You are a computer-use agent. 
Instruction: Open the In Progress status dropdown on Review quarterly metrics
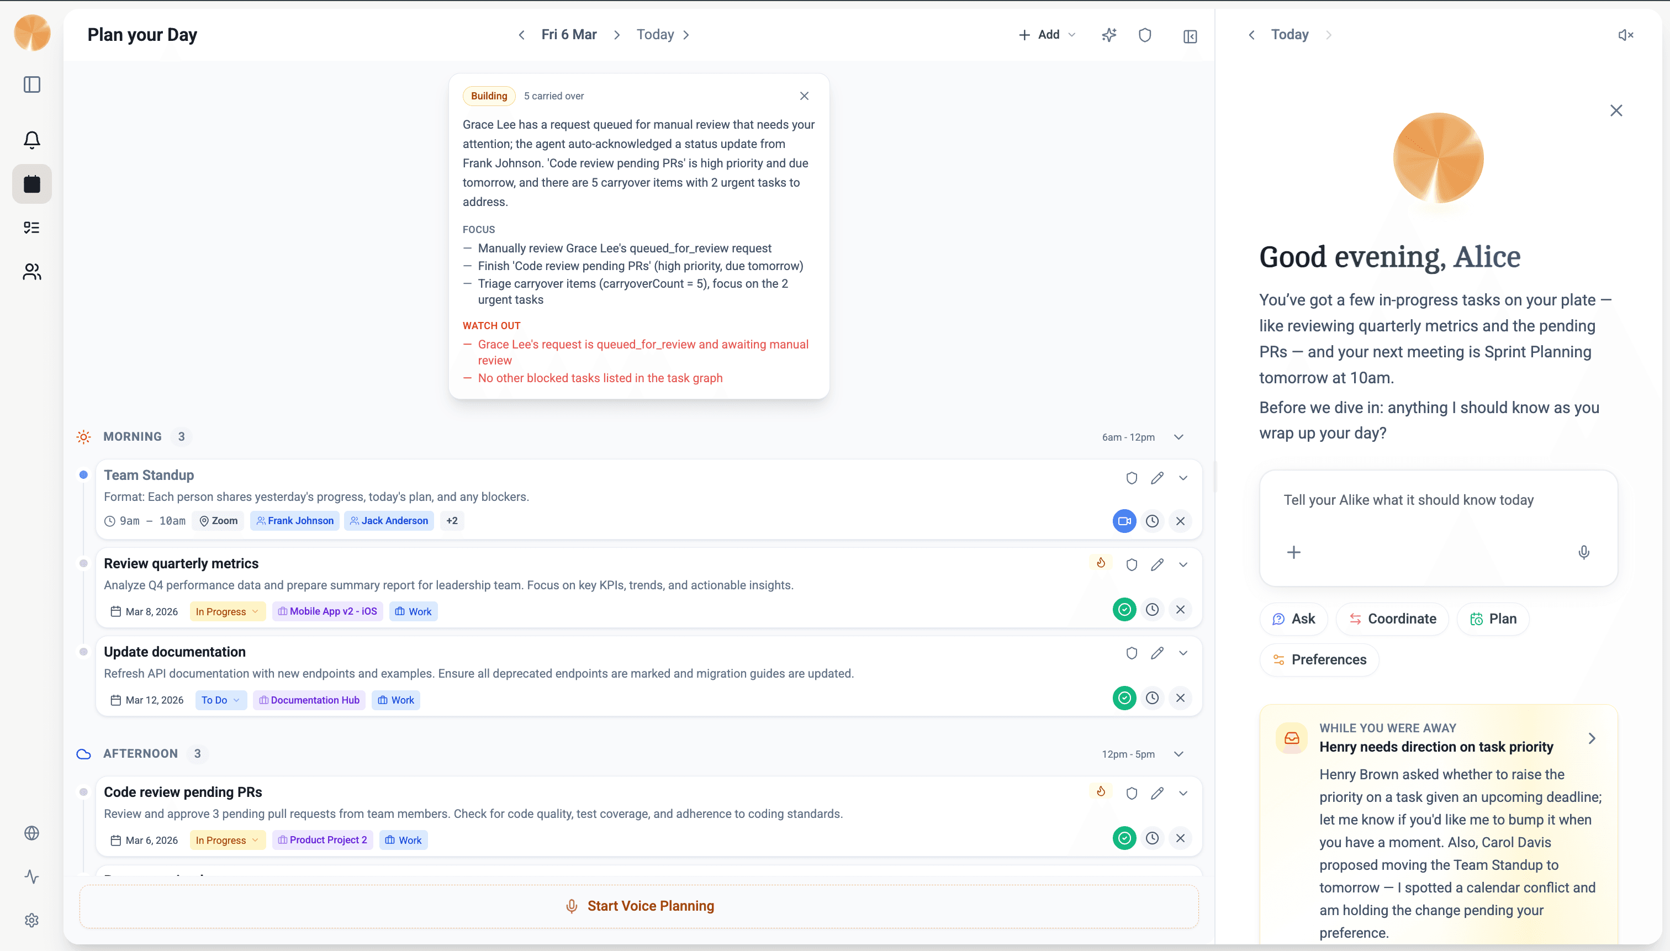point(226,612)
